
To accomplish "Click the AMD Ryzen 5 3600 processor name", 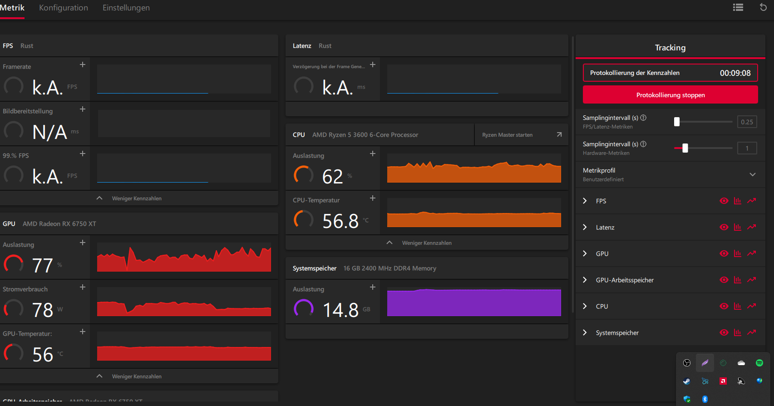I will coord(365,135).
